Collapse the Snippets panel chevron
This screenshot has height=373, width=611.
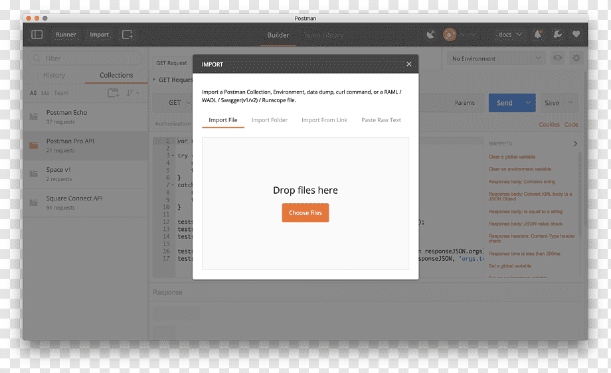tap(575, 143)
